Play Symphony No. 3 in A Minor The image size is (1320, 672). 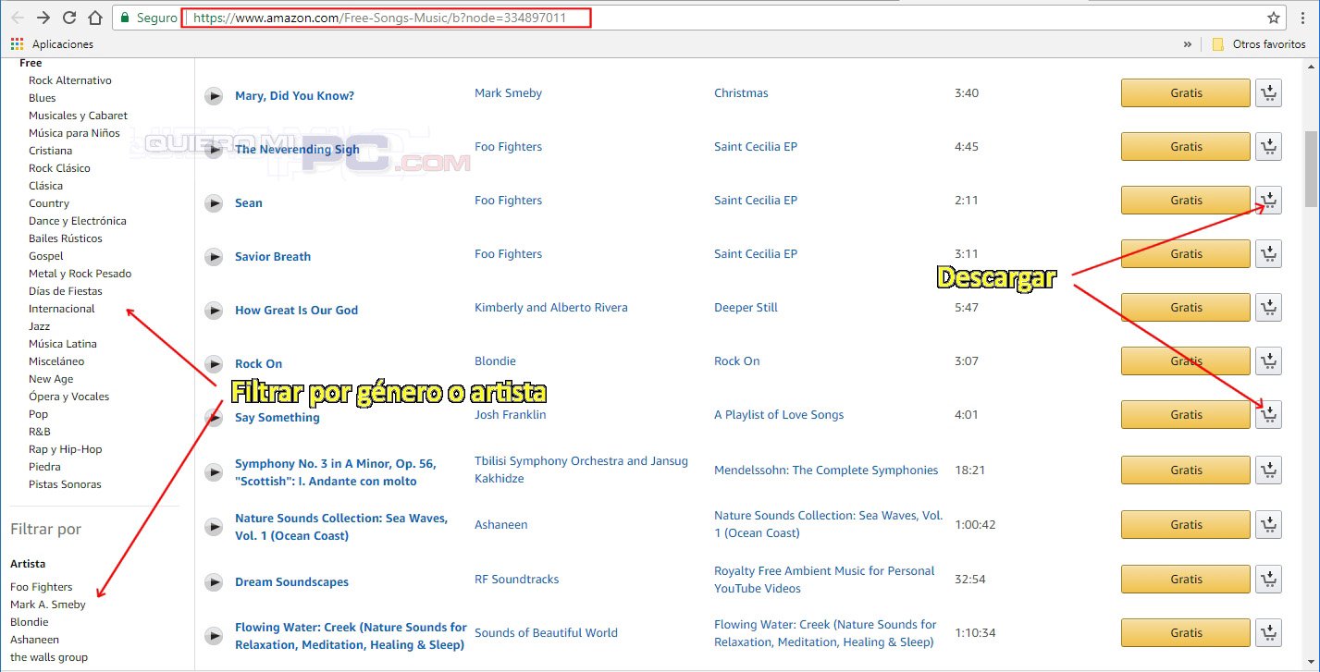pos(214,472)
